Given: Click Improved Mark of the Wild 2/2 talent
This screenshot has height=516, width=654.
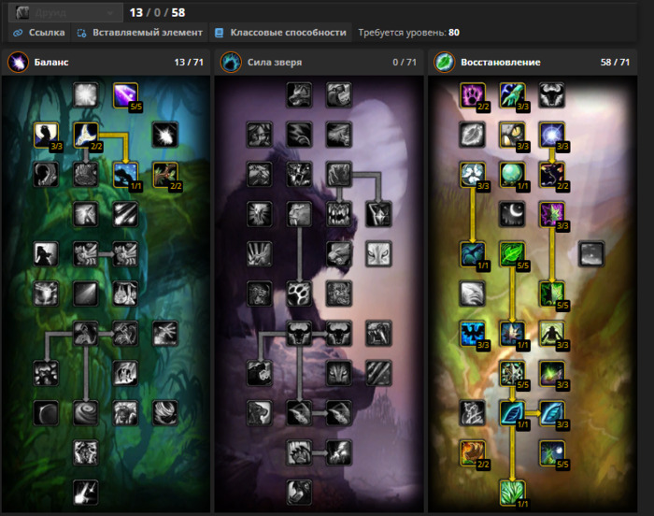Looking at the screenshot, I should click(473, 95).
